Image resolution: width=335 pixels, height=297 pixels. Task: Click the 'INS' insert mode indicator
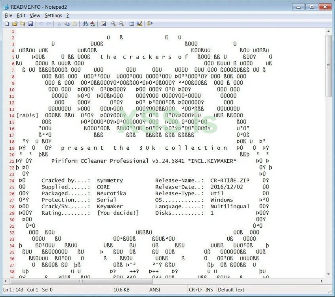click(209, 290)
